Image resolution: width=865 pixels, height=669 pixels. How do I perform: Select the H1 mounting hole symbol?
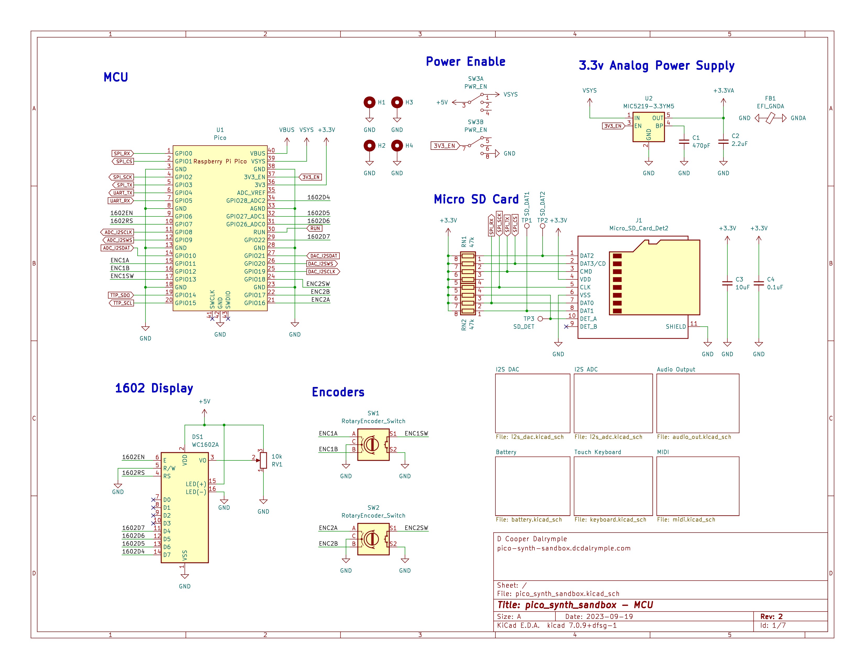[x=370, y=102]
